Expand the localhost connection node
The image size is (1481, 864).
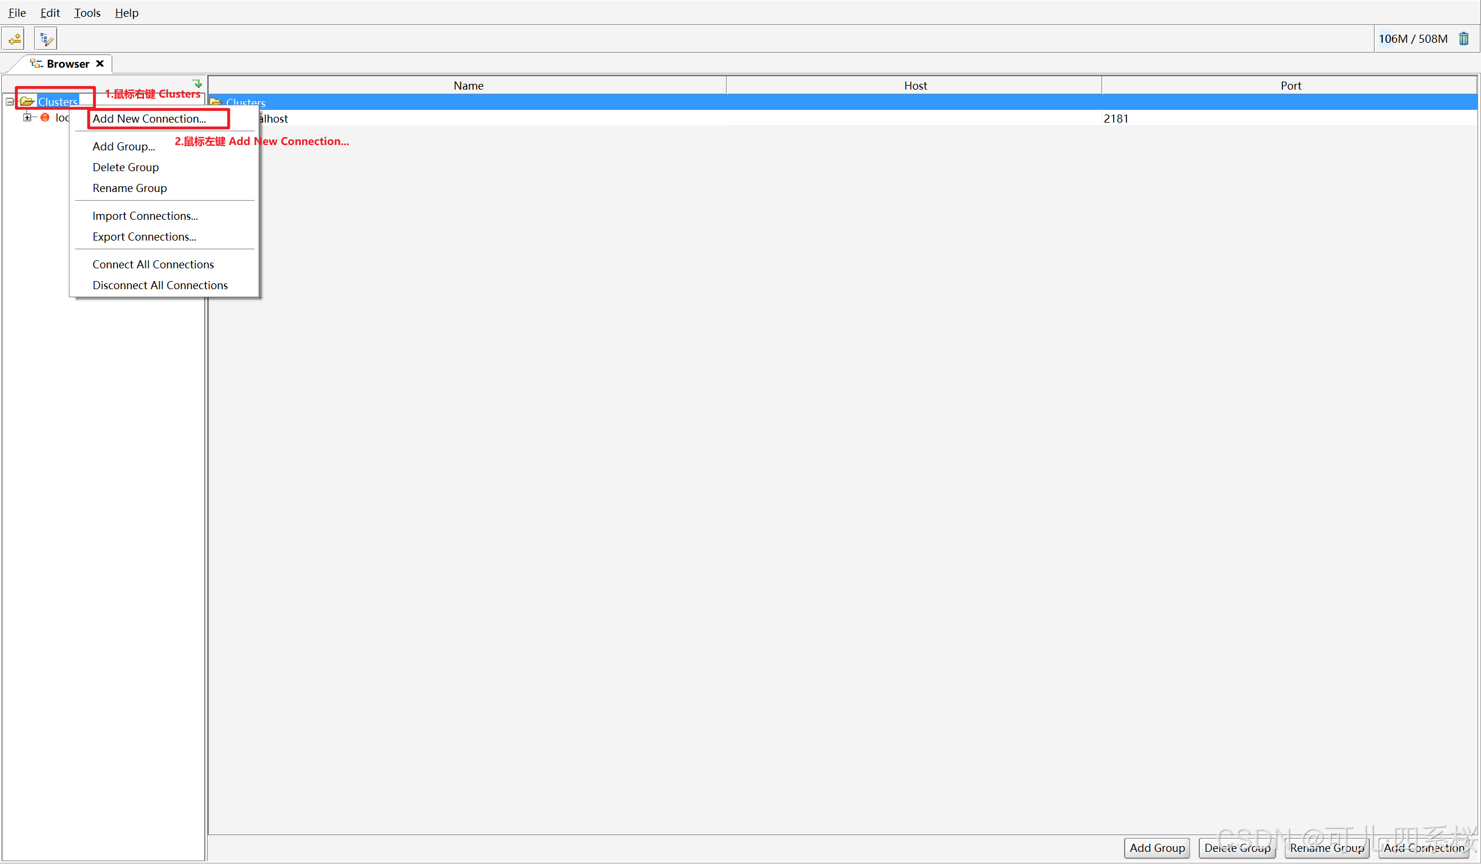coord(27,117)
